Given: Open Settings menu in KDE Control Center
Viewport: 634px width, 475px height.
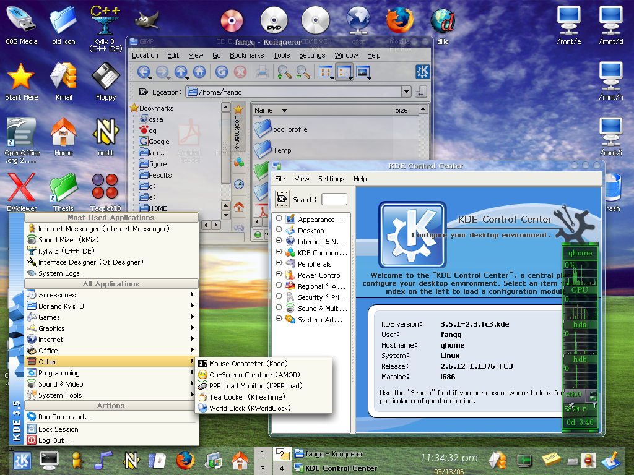Looking at the screenshot, I should click(331, 179).
